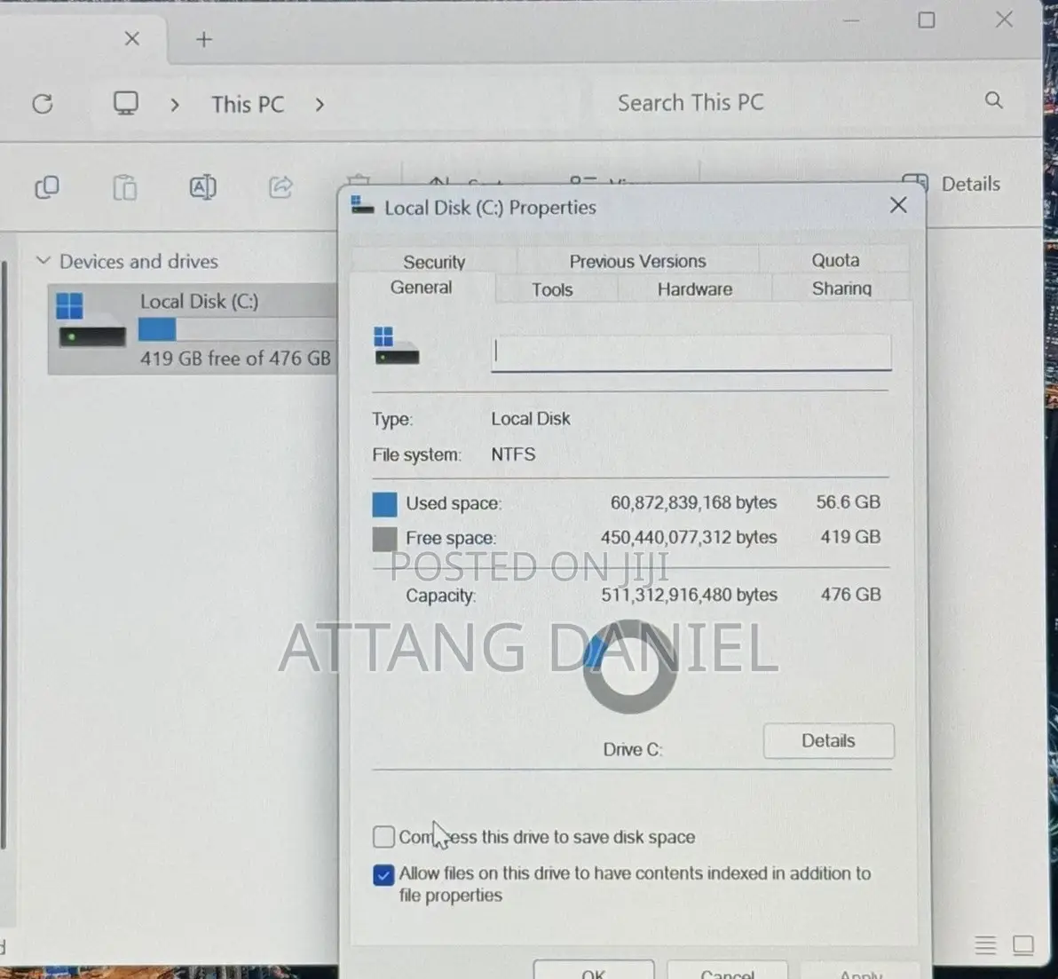Open the Details pane in Explorer
1058x979 pixels.
(951, 184)
